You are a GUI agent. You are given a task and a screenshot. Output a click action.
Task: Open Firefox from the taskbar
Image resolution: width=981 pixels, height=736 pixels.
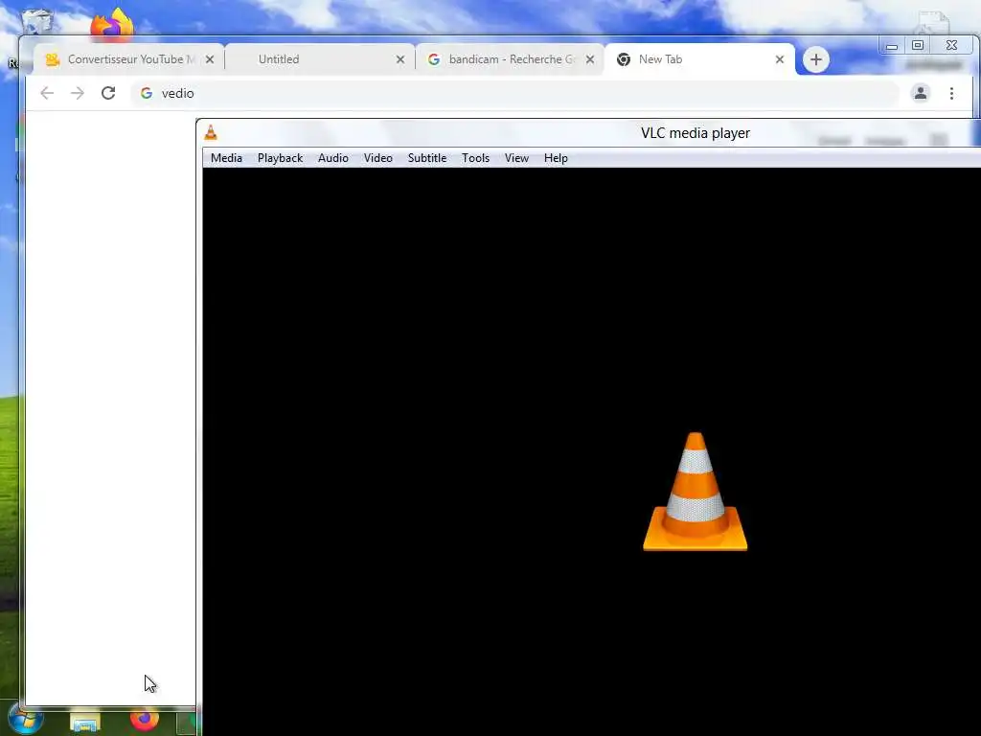pyautogui.click(x=145, y=720)
